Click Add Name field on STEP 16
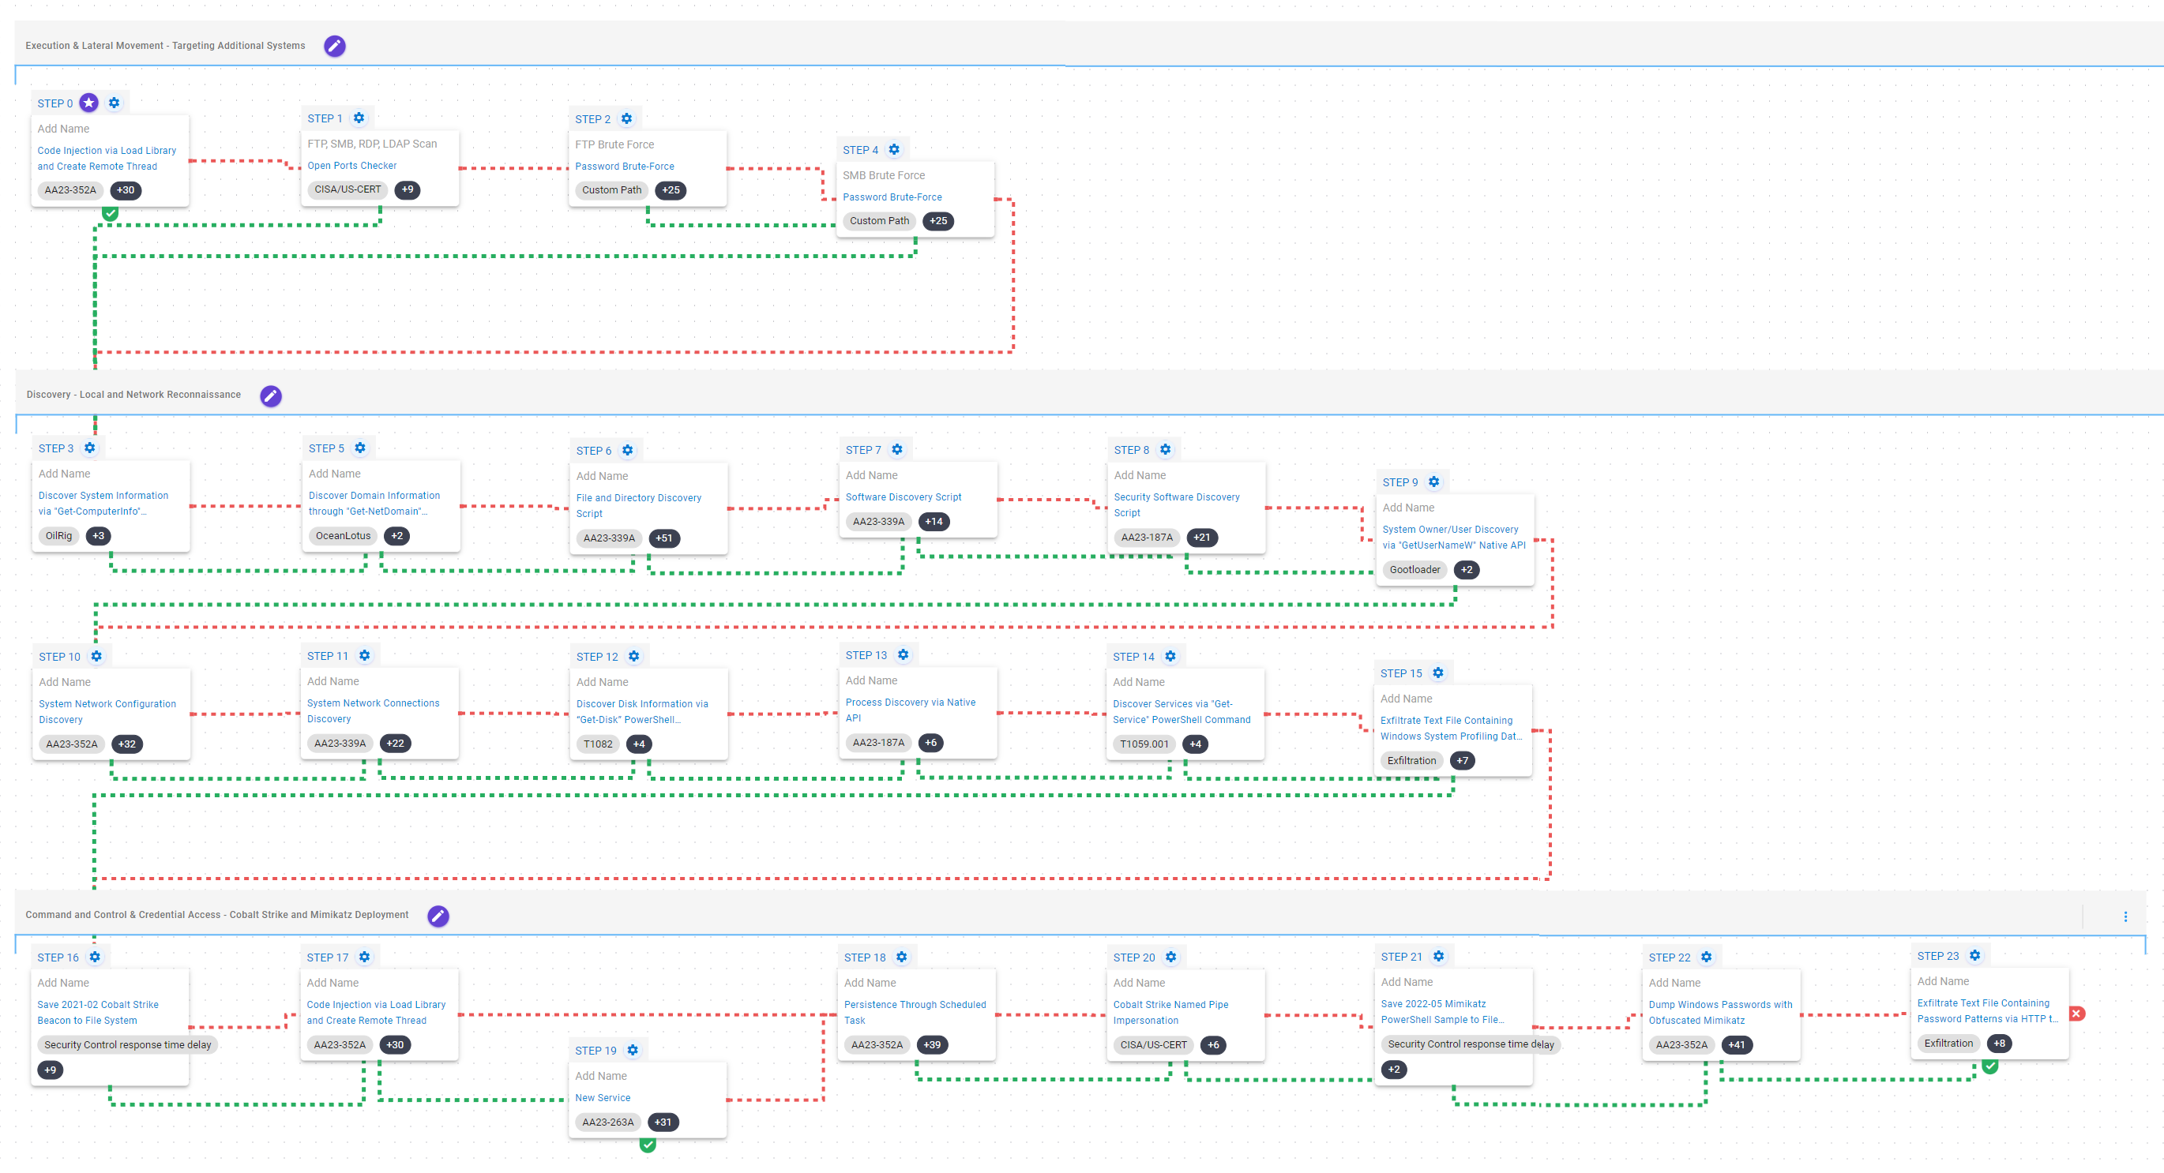 [63, 983]
